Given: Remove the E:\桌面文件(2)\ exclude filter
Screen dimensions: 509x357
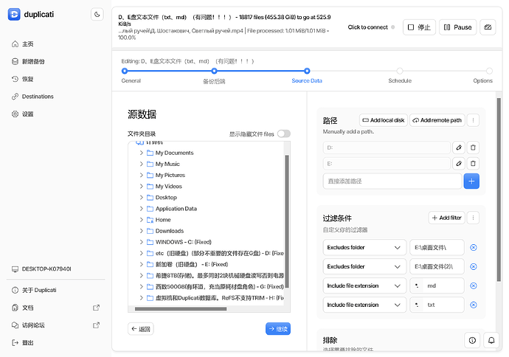Looking at the screenshot, I should pyautogui.click(x=474, y=267).
